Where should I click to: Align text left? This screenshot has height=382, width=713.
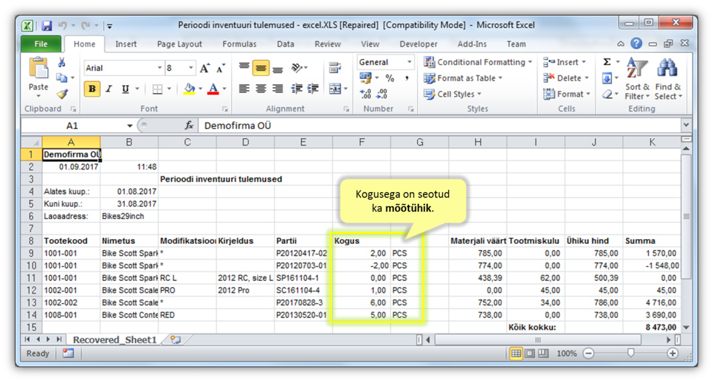coord(244,89)
